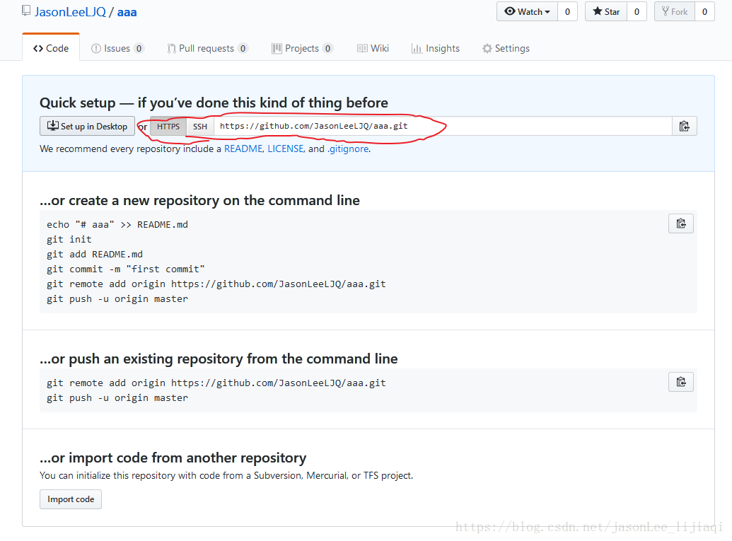Open the README link

pyautogui.click(x=243, y=149)
